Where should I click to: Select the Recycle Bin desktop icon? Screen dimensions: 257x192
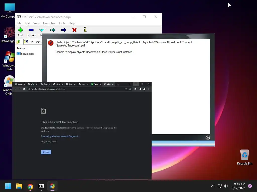pos(244,157)
